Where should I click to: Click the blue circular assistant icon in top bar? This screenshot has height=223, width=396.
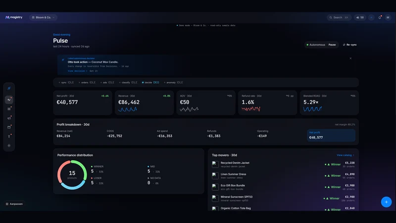(x=371, y=17)
